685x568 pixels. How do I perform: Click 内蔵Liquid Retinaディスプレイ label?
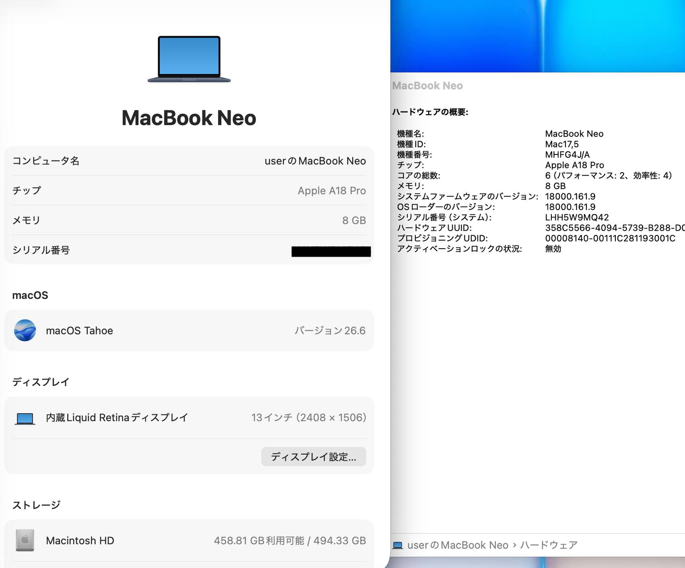tap(117, 417)
